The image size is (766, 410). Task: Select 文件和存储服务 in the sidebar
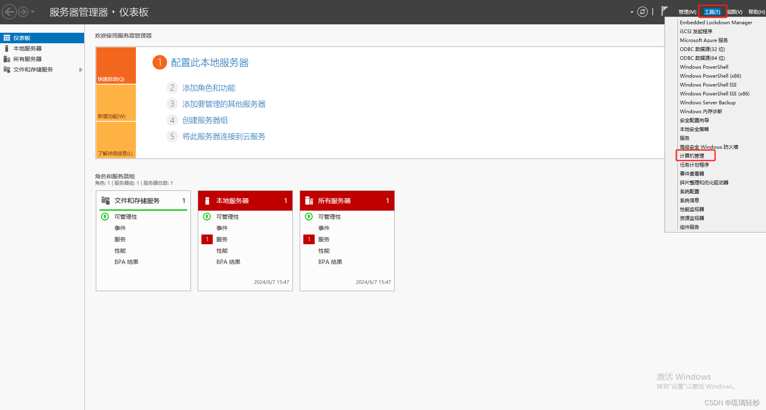point(42,70)
